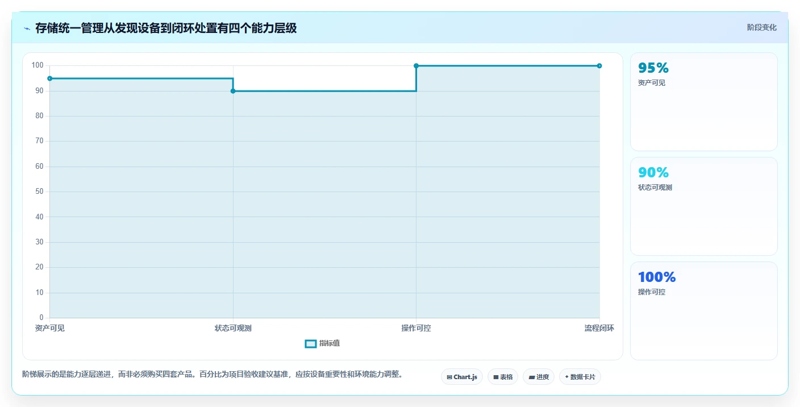Click the 指标值 legend color box
This screenshot has height=407, width=800.
coord(311,343)
